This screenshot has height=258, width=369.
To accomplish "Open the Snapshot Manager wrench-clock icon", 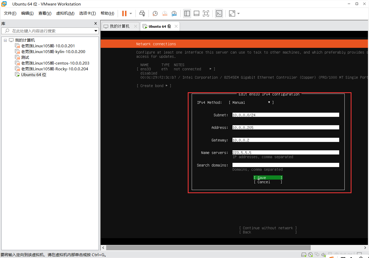I will (x=174, y=13).
